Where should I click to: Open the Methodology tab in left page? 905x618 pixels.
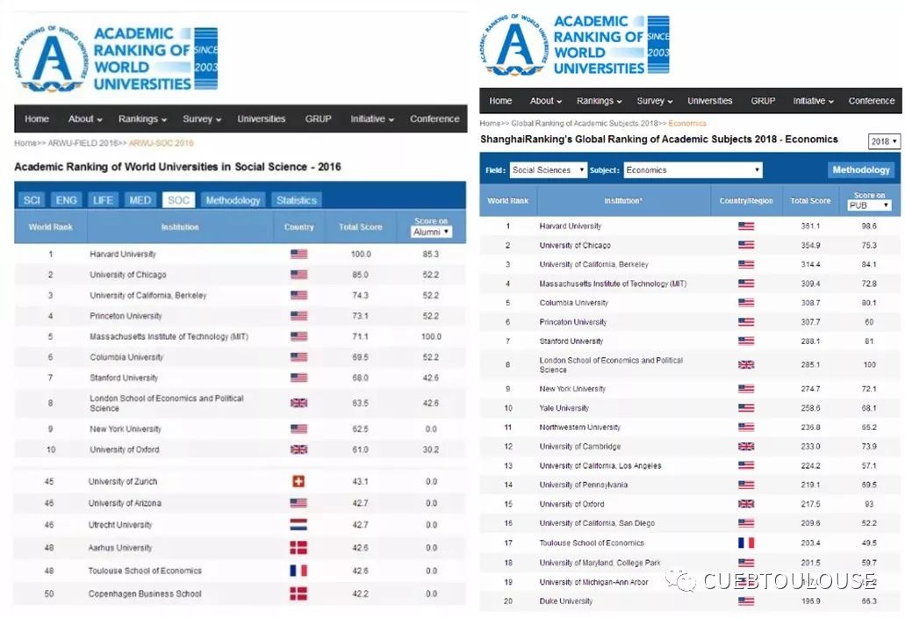(x=233, y=200)
